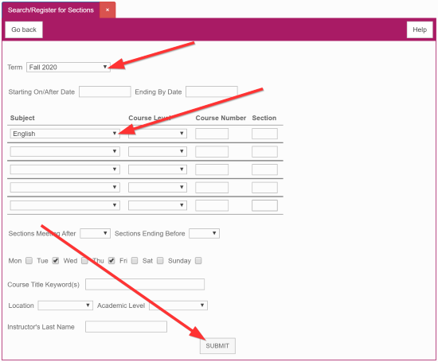This screenshot has height=362, width=438.
Task: Open the Course Level dropdown in the English row
Action: click(x=158, y=134)
